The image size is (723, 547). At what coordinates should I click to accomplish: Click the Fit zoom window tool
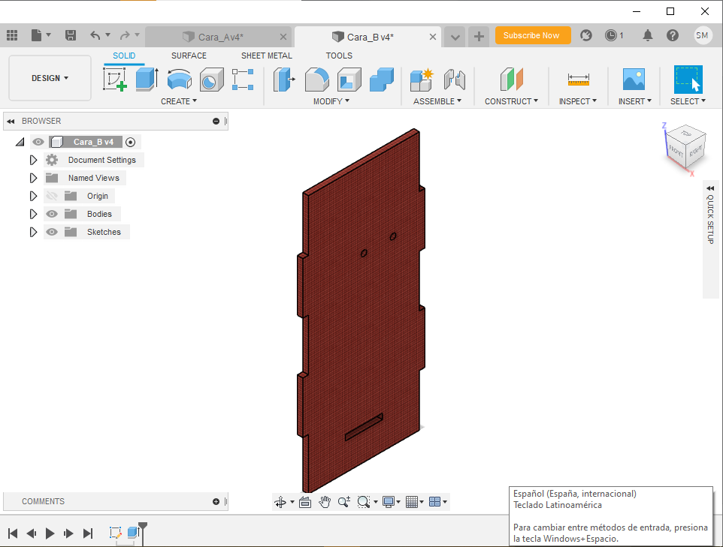[364, 502]
